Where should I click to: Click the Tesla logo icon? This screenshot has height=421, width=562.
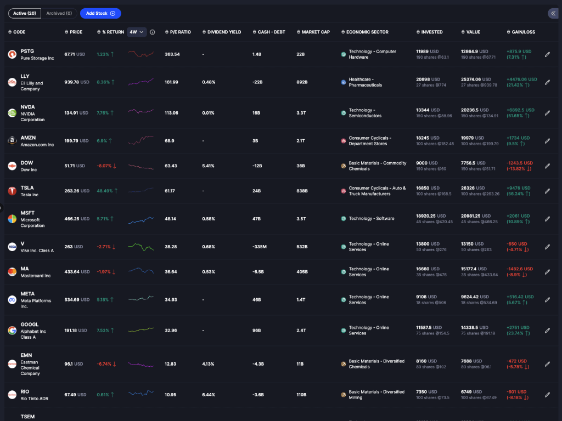[x=12, y=191]
